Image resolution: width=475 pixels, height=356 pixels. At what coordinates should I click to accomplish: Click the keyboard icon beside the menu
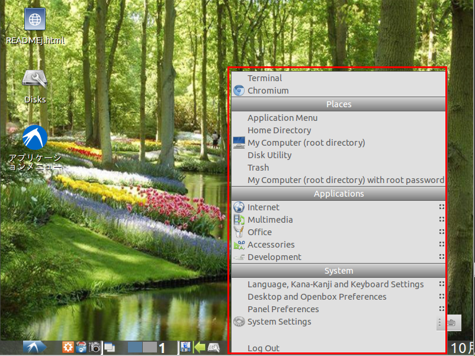pos(452,323)
